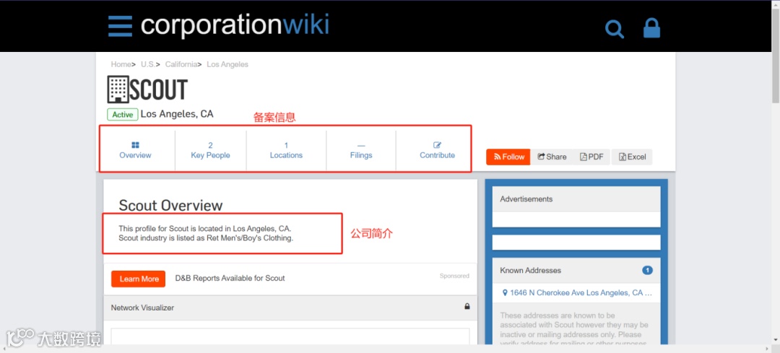Click the search magnifier icon
Image resolution: width=780 pixels, height=353 pixels.
[x=615, y=29]
